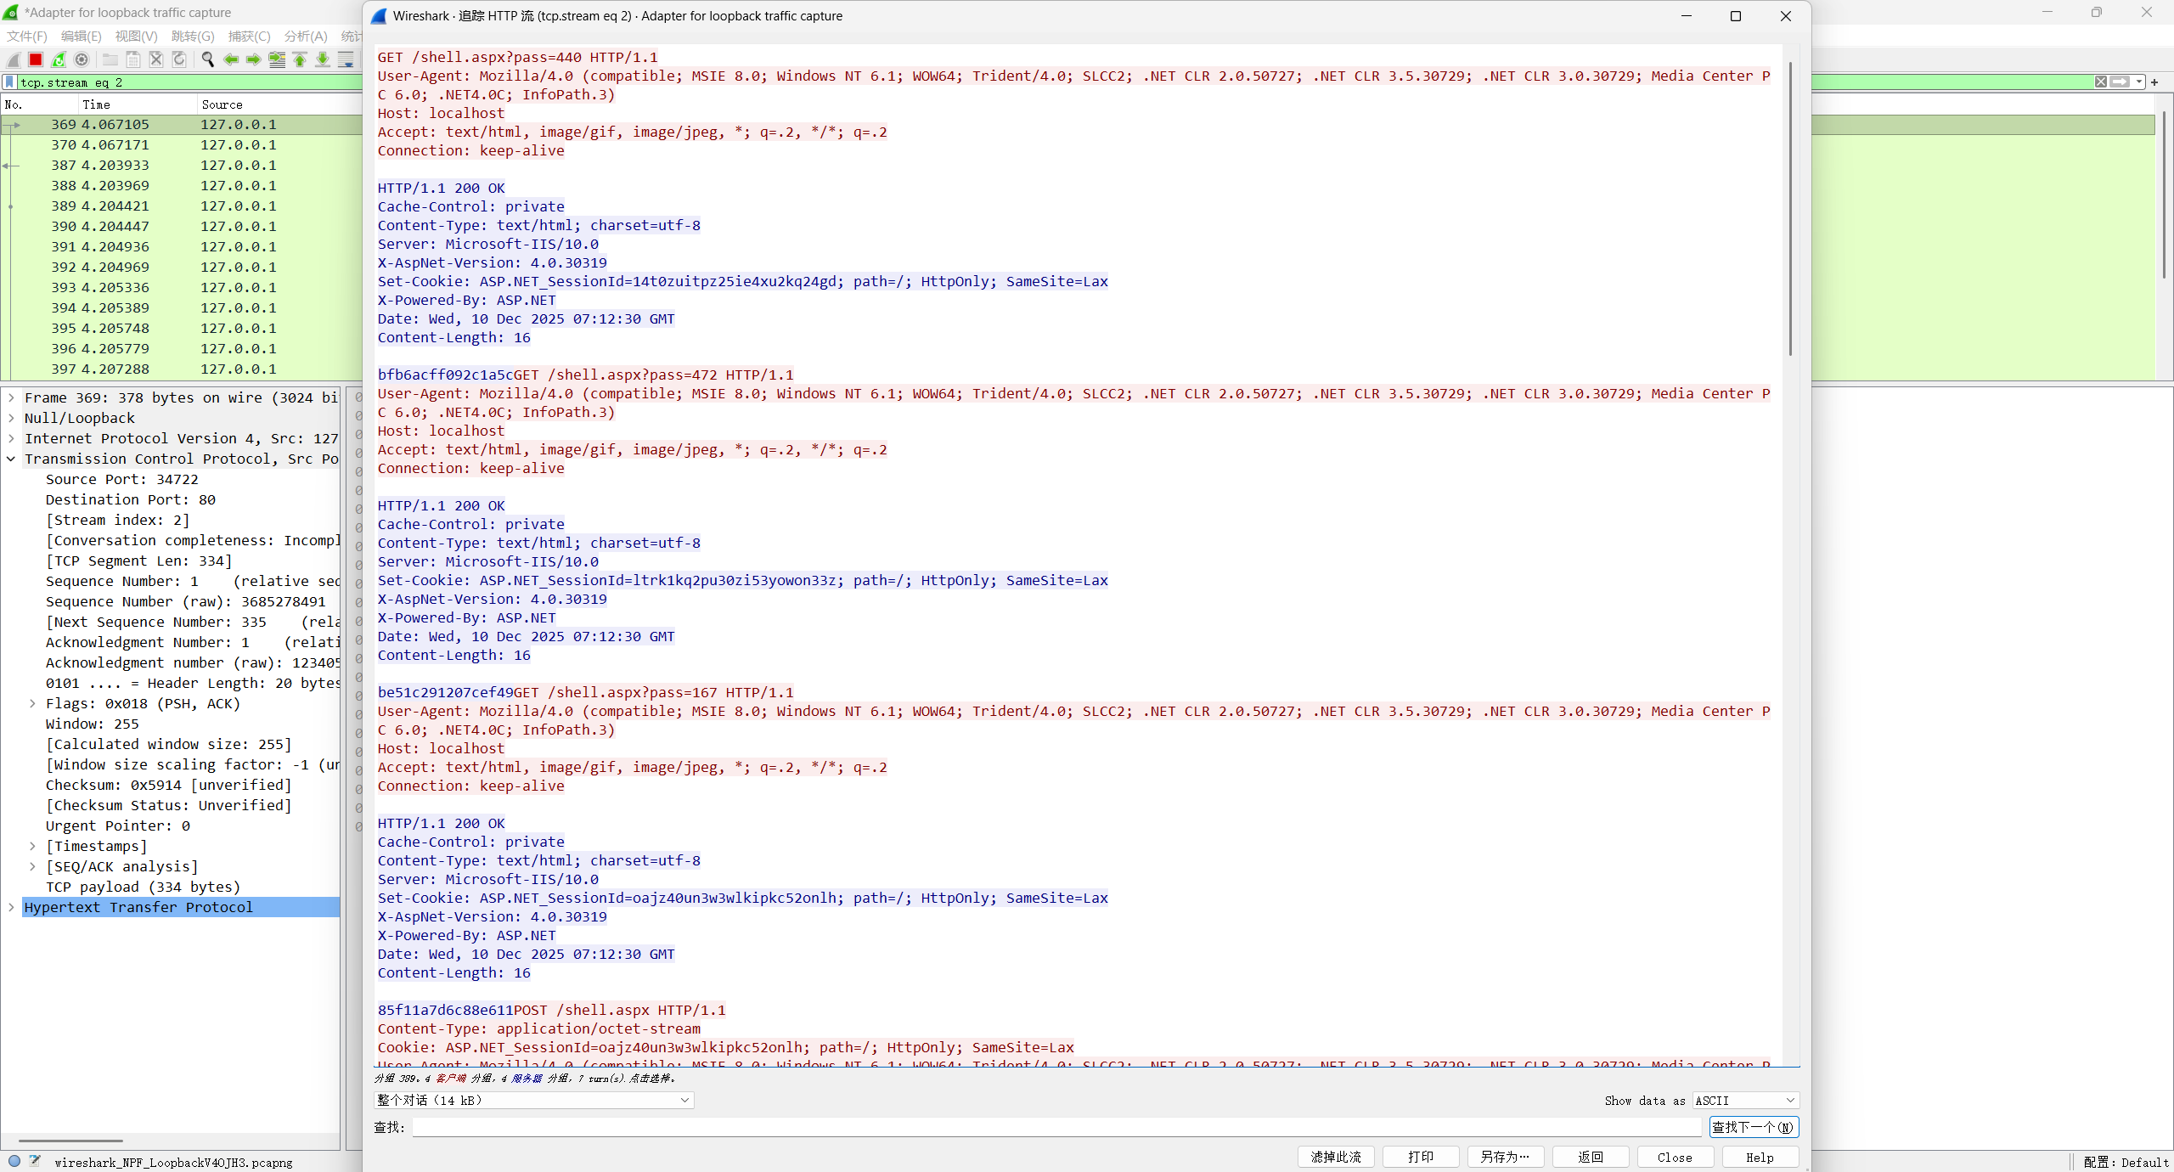Open the 分析(A) menu
This screenshot has width=2174, height=1172.
pos(305,36)
